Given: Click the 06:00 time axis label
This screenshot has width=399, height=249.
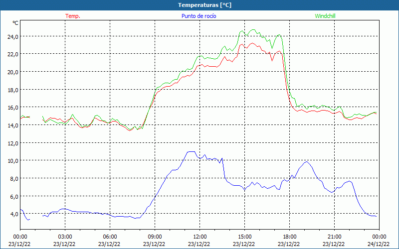Looking at the screenshot, I should click(x=110, y=237).
